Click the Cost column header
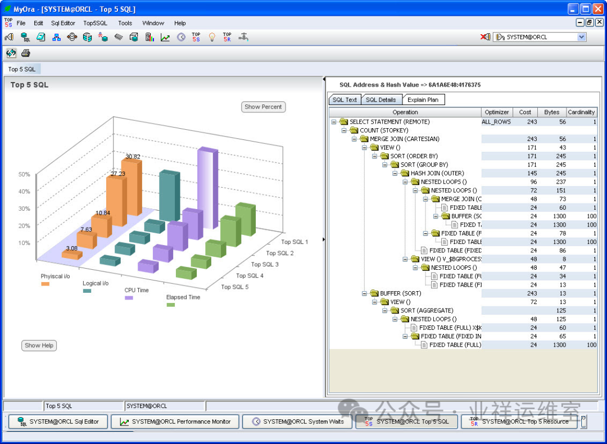The height and width of the screenshot is (444, 607). pos(525,112)
